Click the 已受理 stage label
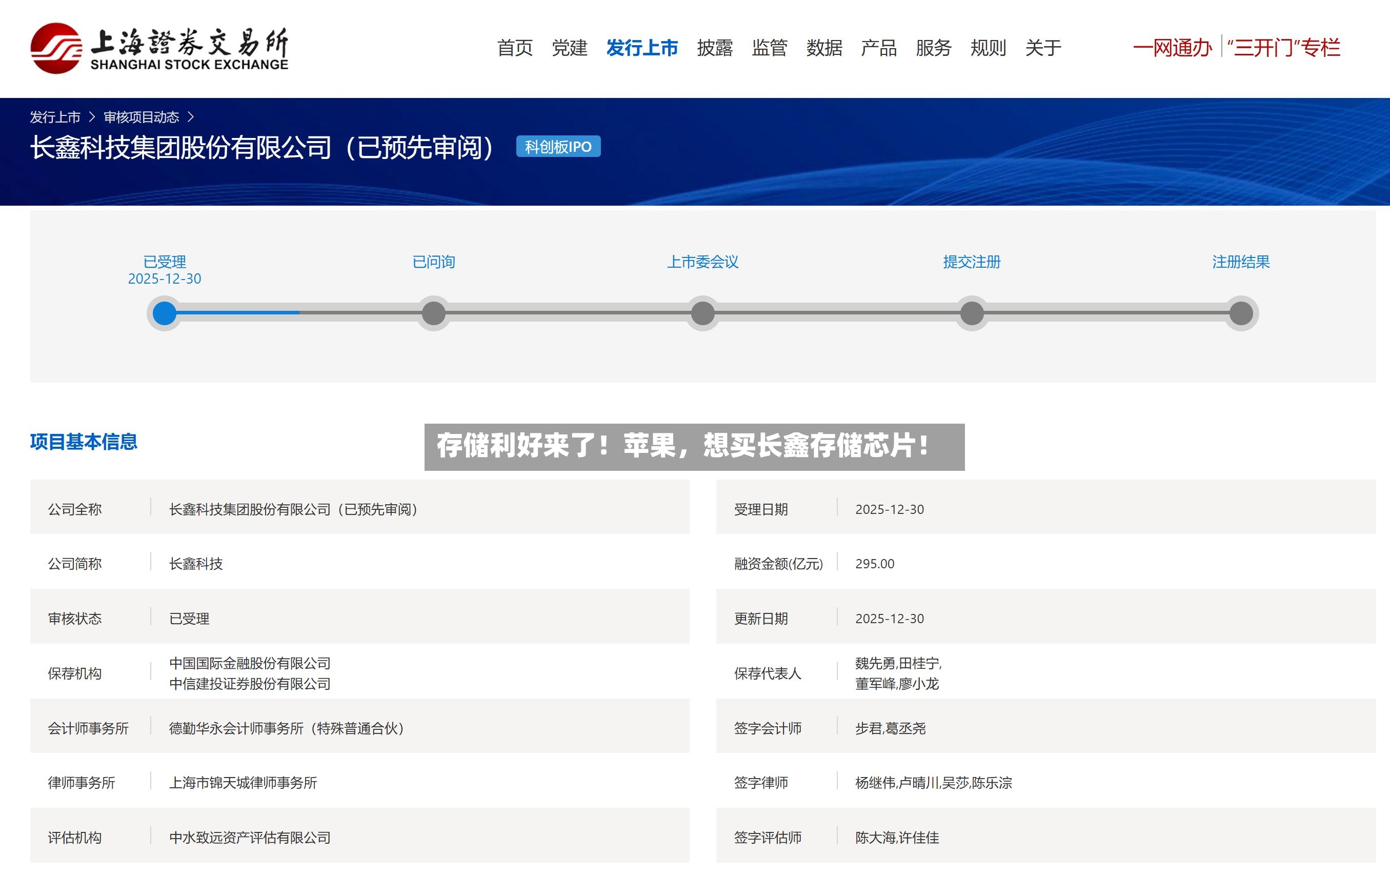This screenshot has width=1390, height=895. (165, 262)
